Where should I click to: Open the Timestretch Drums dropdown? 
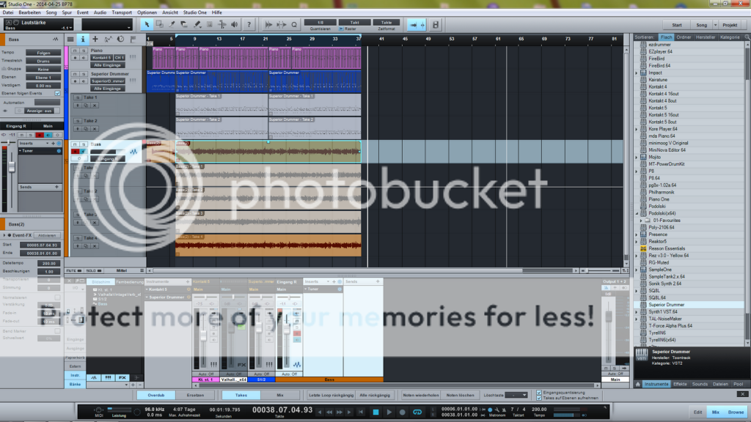click(43, 61)
